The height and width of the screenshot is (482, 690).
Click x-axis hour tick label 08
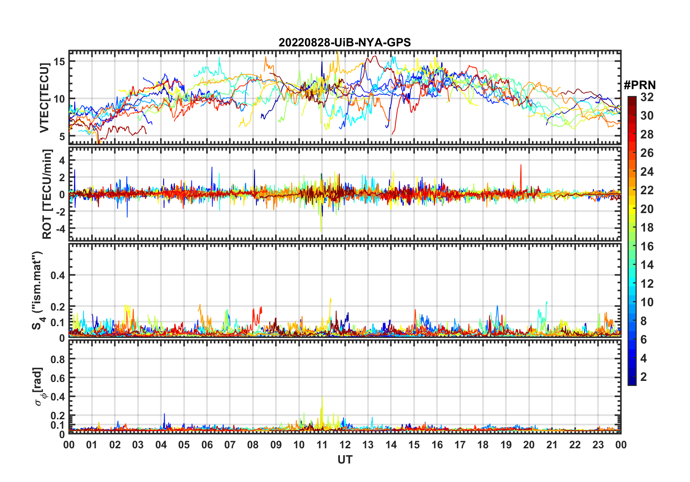point(253,445)
